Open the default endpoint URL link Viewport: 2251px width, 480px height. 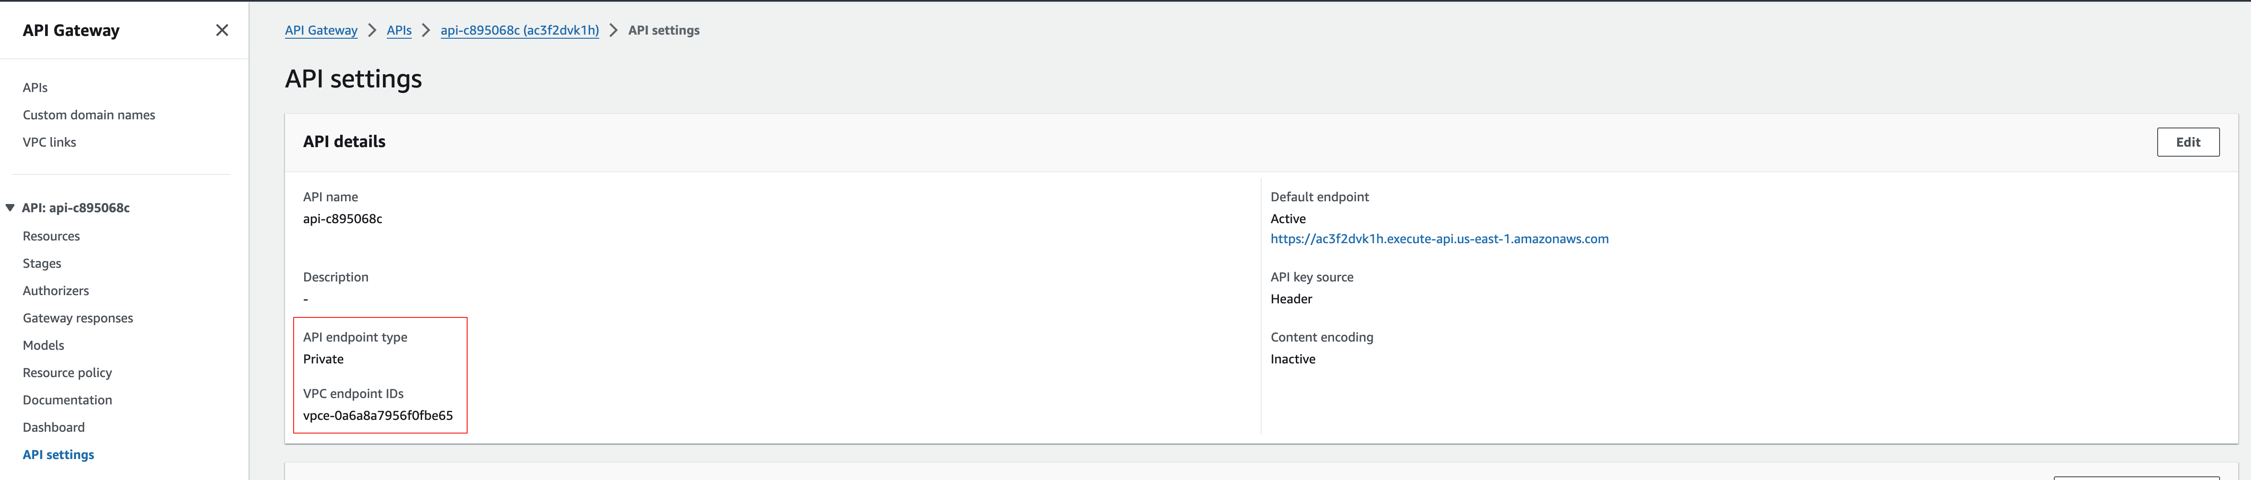(x=1439, y=238)
